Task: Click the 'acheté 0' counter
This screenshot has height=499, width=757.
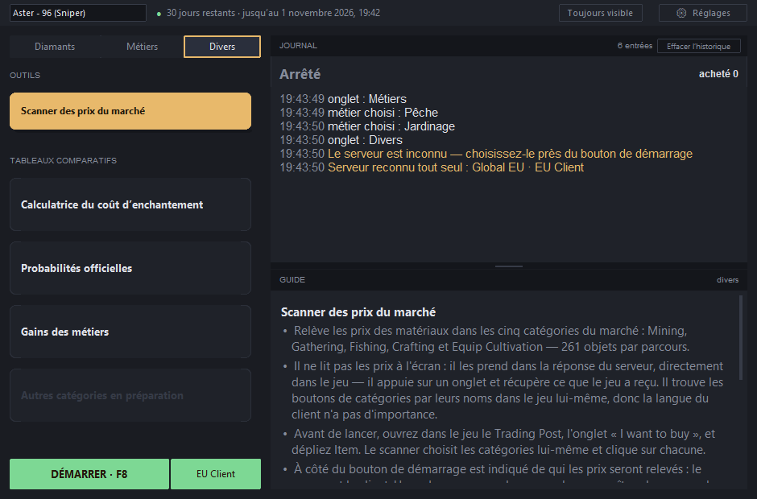Action: coord(718,74)
